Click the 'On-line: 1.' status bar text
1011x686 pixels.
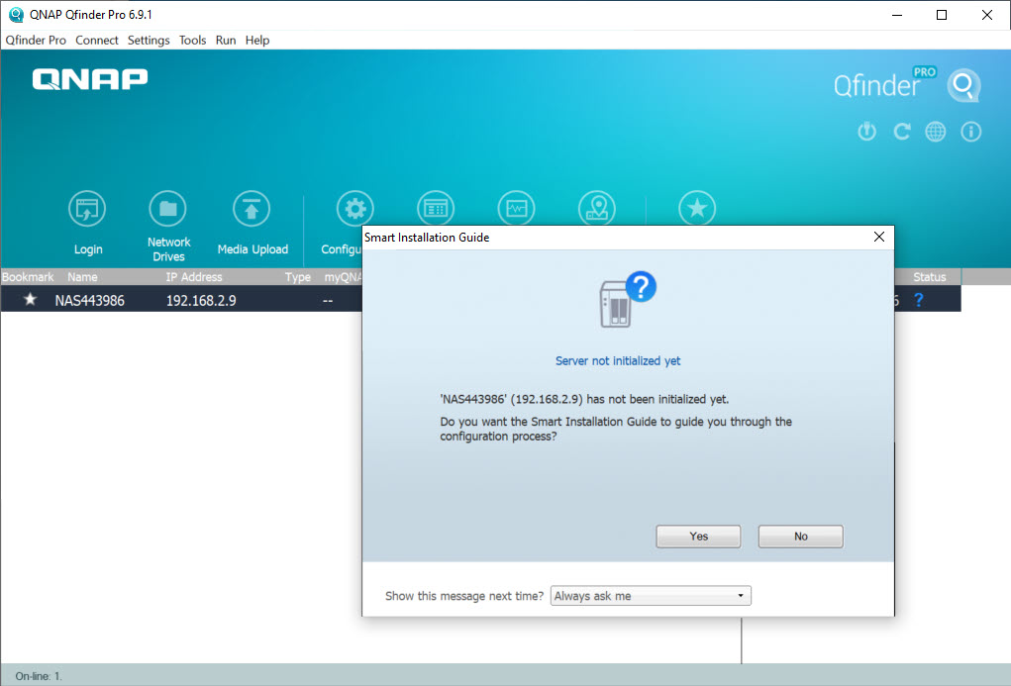point(39,676)
